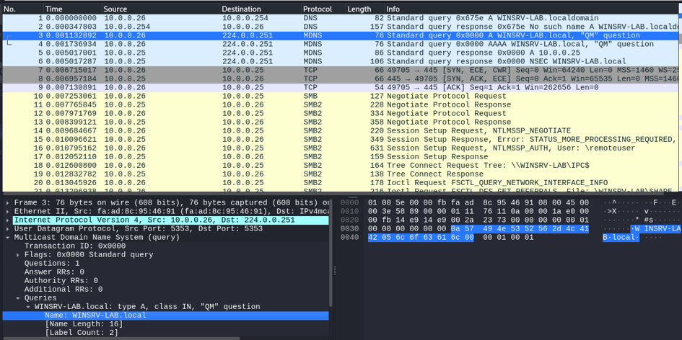Sort packets by the Time column header
This screenshot has height=340, width=682.
pyautogui.click(x=54, y=9)
